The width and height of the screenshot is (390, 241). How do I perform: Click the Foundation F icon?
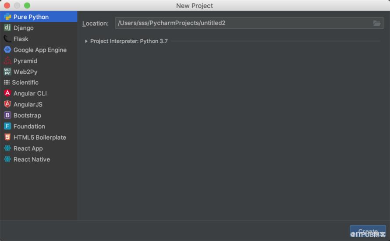click(7, 126)
